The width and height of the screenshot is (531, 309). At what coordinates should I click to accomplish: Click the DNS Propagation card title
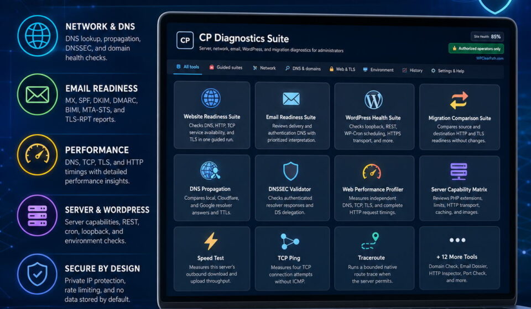[210, 189]
